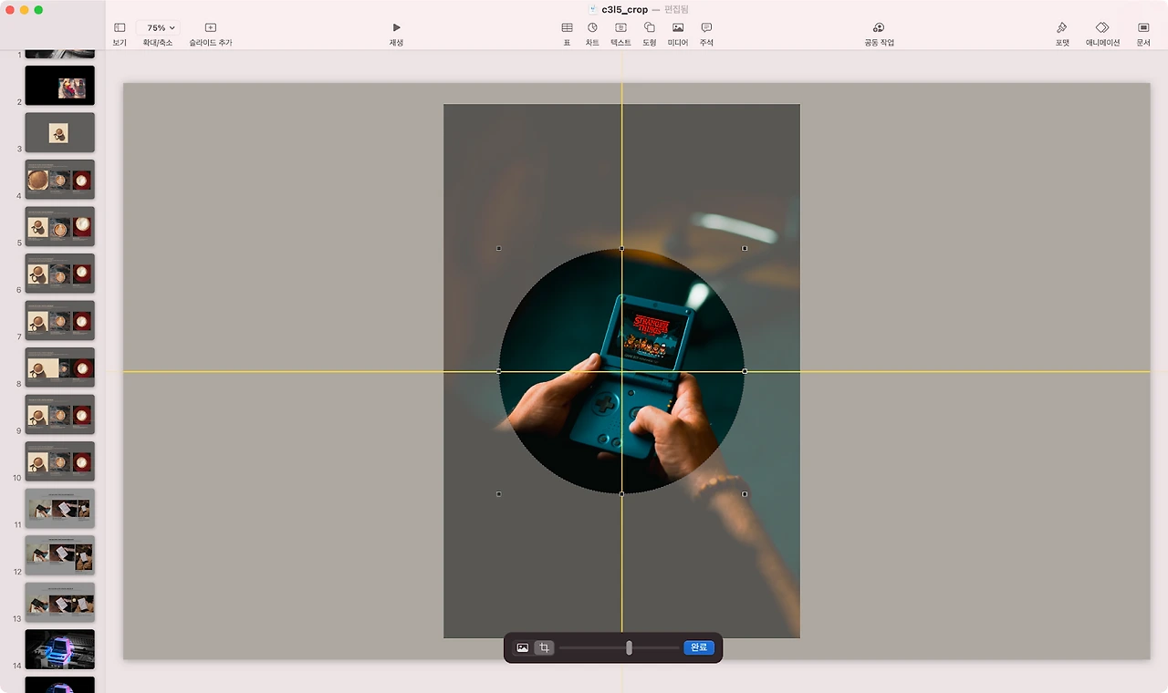The image size is (1168, 693).
Task: Click the bottom-right circle mask handle
Action: coord(745,494)
